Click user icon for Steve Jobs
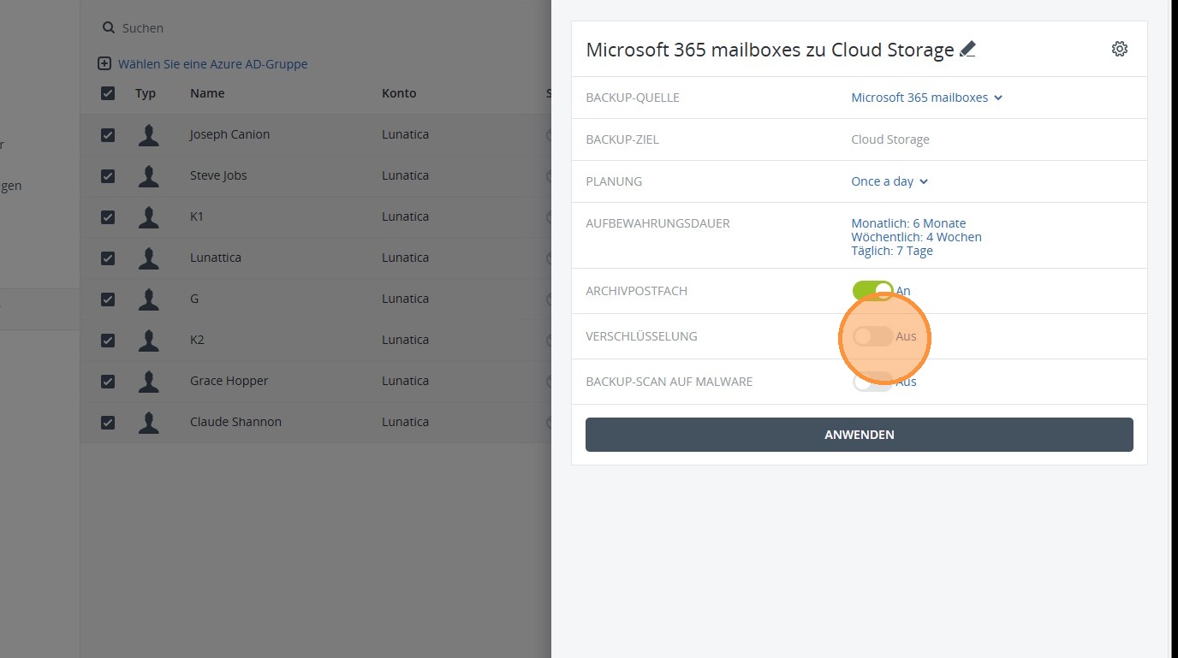 tap(149, 176)
